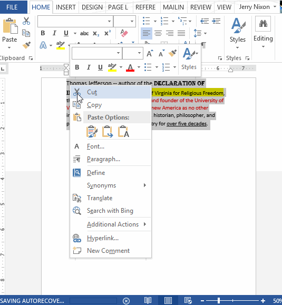Shrink font size in mini toolbar
282x305 pixels.
pos(161,53)
